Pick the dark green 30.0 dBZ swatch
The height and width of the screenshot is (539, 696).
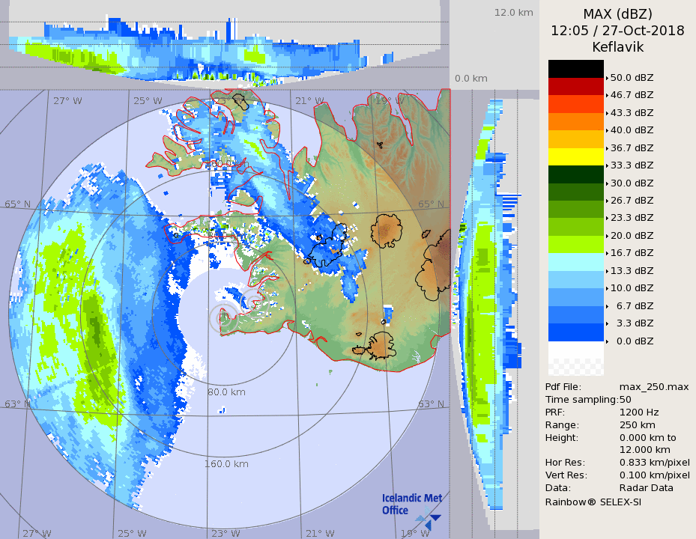point(575,174)
